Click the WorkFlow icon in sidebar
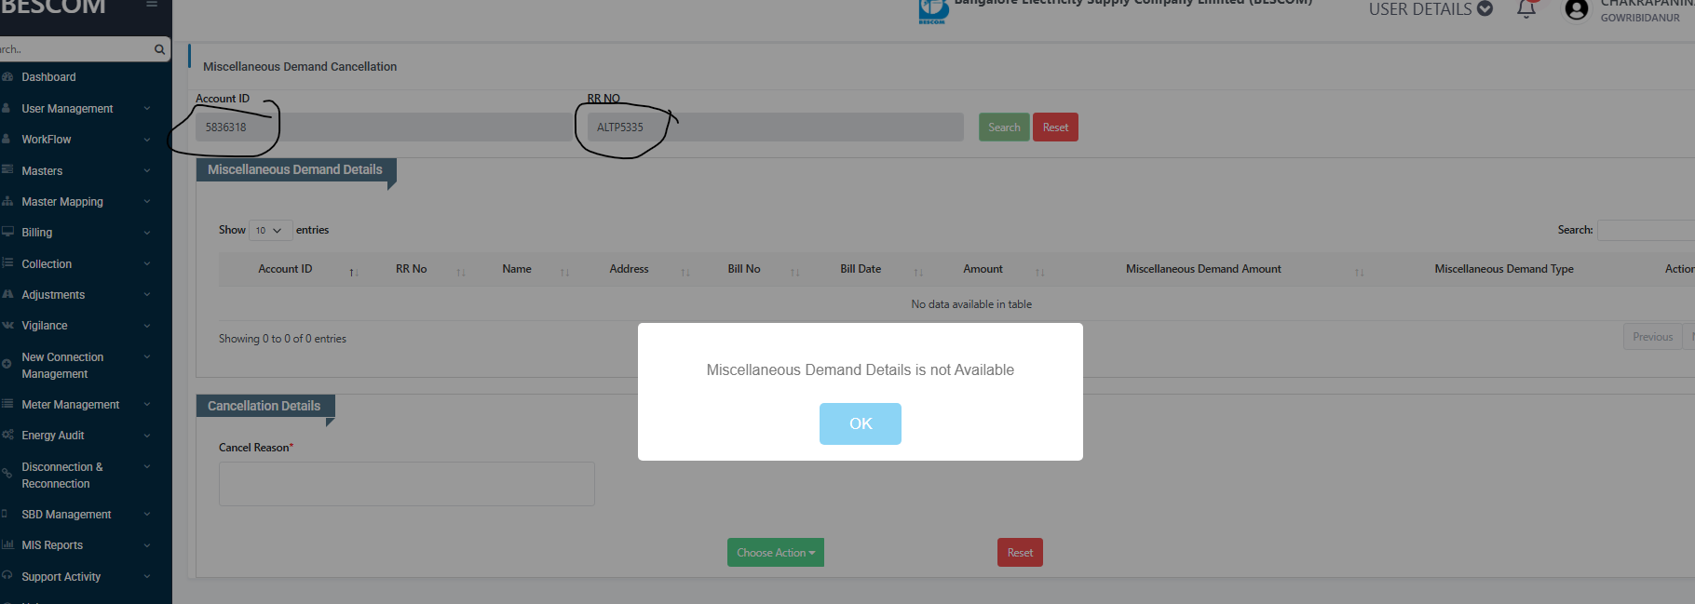The width and height of the screenshot is (1695, 604). pyautogui.click(x=6, y=139)
